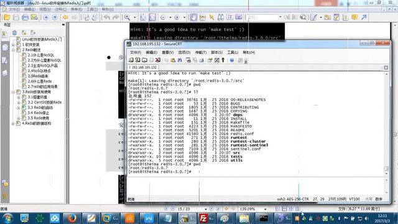Choose the arrow select tool in the PDF toolbar
398x224 pixels.
(x=211, y=17)
